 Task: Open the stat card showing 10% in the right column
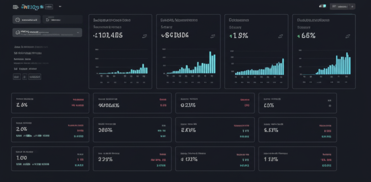297,103
